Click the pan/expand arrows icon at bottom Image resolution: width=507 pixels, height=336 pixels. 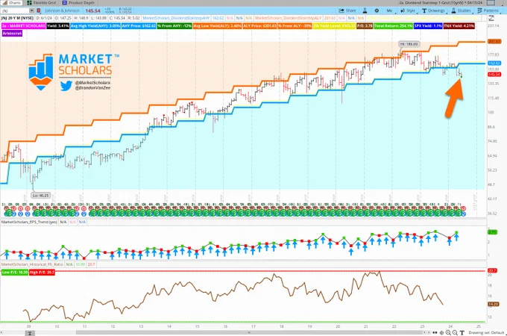click(435, 332)
